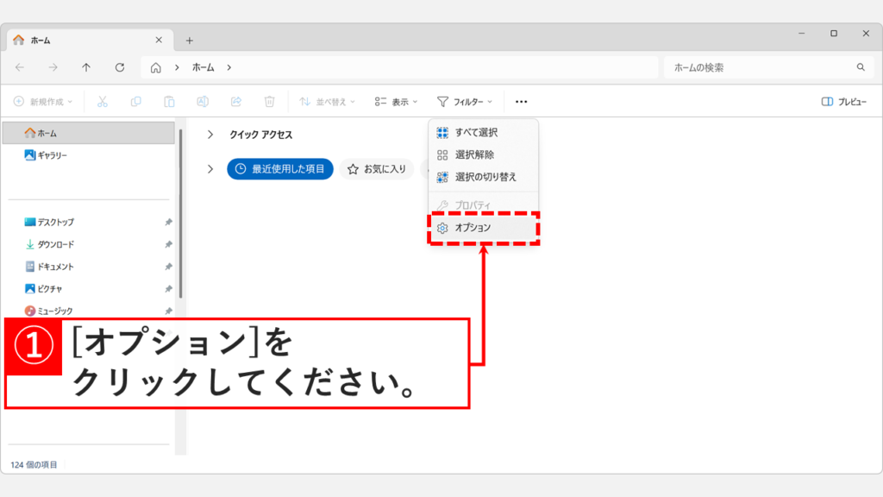The height and width of the screenshot is (497, 883).
Task: Select the Cut icon in the toolbar
Action: pos(102,101)
